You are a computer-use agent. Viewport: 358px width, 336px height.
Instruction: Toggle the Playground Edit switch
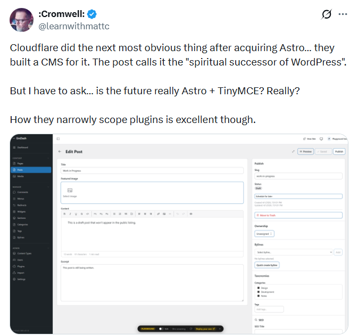tap(160, 329)
